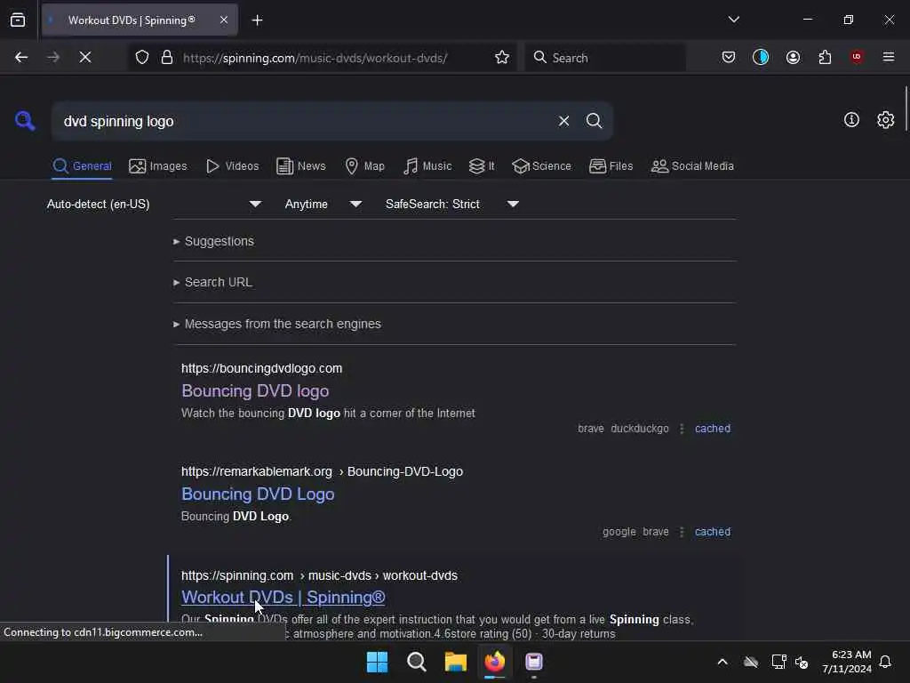
Task: Expand the Search URL section
Action: coord(212,282)
